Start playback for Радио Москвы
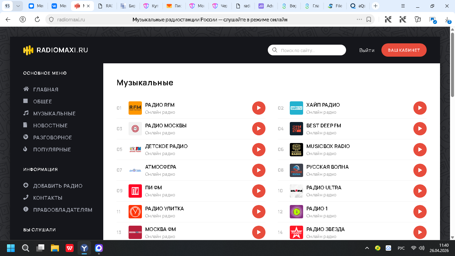 pos(259,129)
